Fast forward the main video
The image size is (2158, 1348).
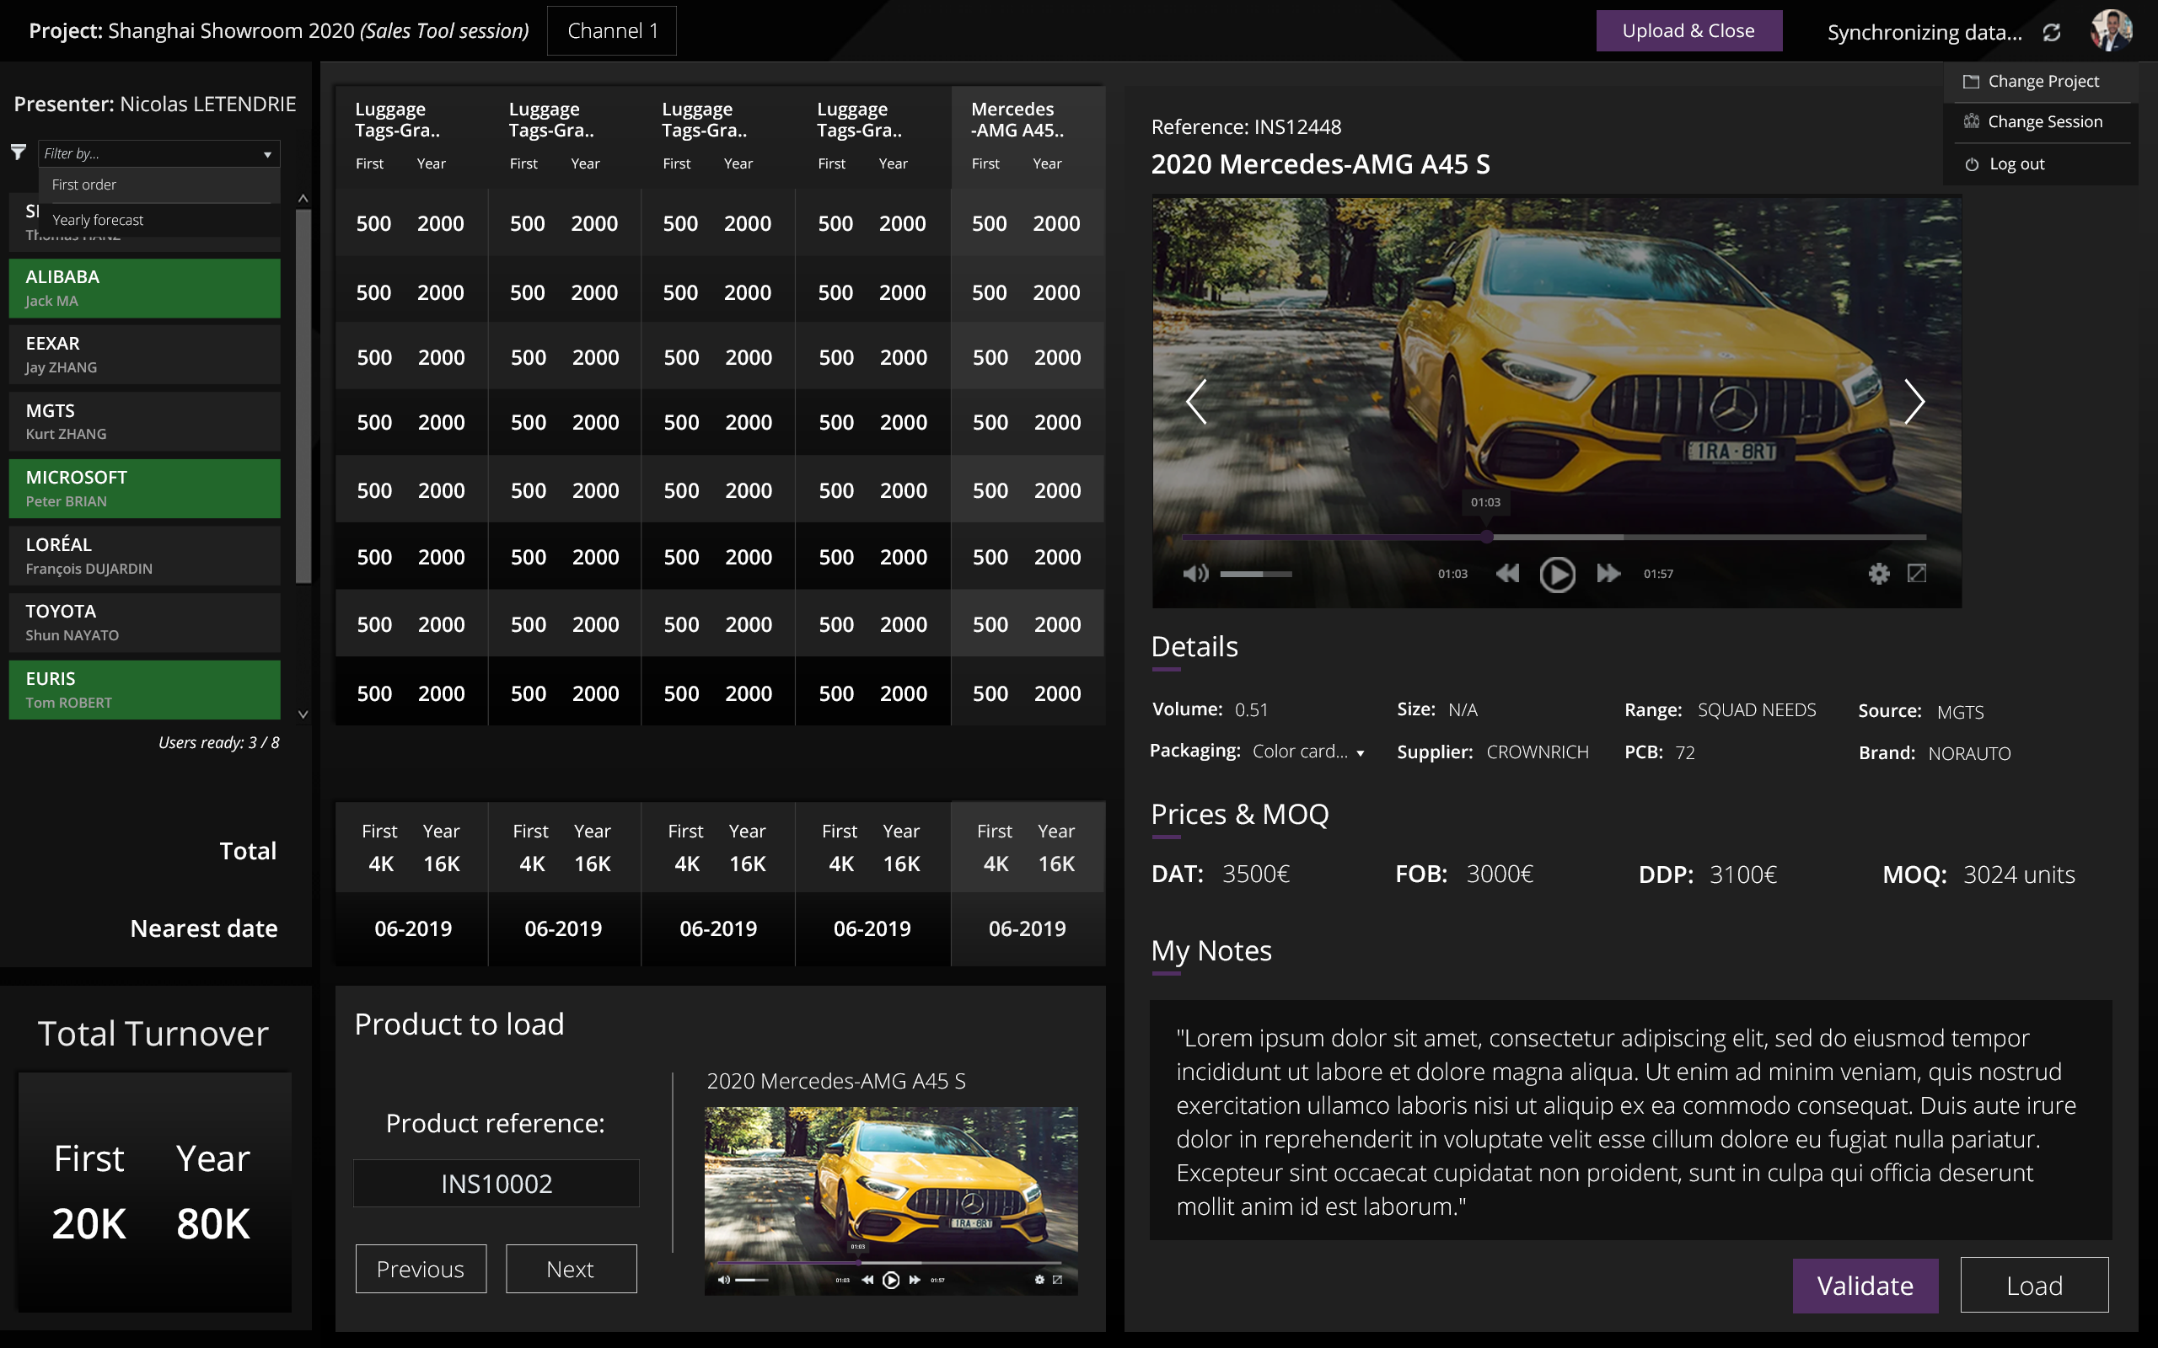[1608, 573]
